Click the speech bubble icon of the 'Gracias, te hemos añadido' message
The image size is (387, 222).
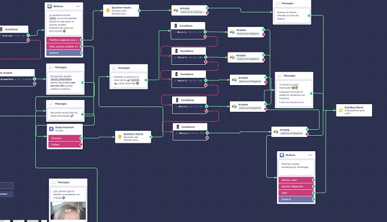277,4
